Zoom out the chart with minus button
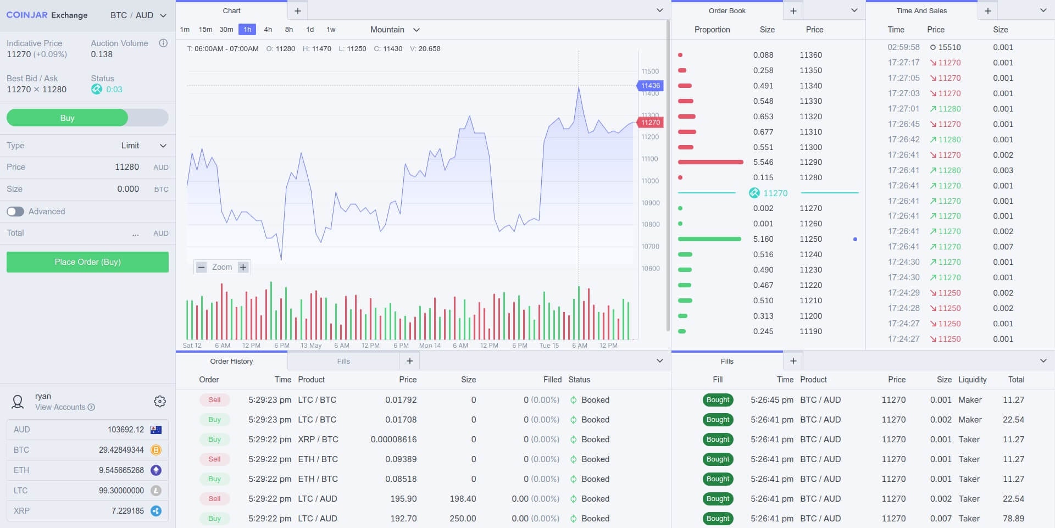The height and width of the screenshot is (528, 1055). pyautogui.click(x=202, y=268)
